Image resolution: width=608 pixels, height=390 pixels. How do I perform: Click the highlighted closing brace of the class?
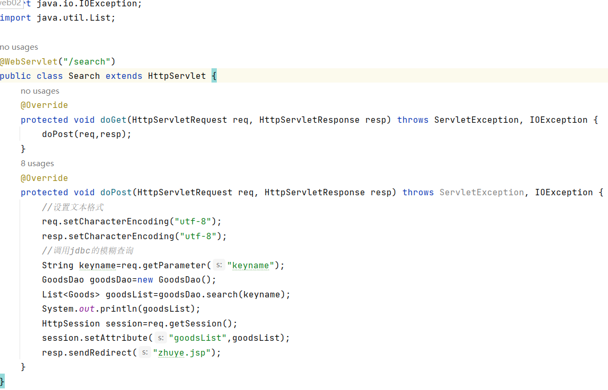(2, 381)
